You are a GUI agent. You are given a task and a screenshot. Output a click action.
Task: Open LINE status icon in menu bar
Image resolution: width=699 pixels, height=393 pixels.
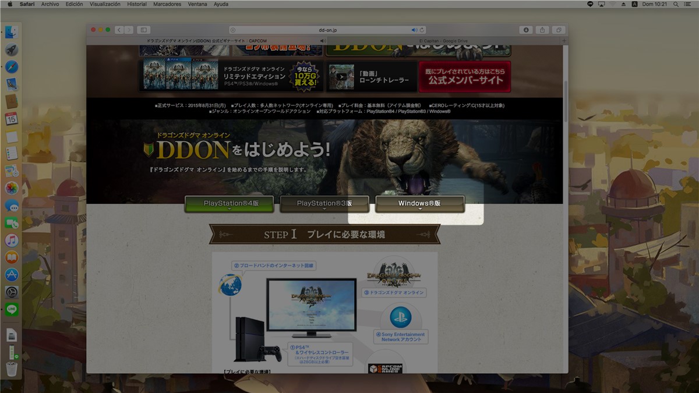point(590,4)
